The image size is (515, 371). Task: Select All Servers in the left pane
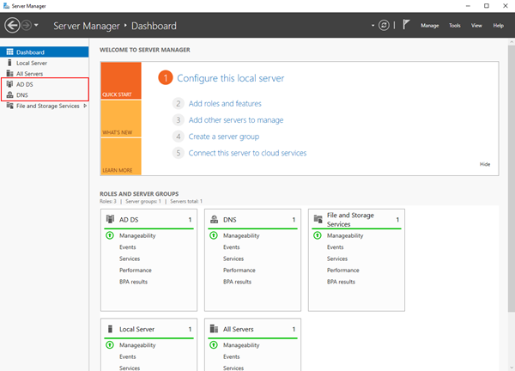(45, 74)
